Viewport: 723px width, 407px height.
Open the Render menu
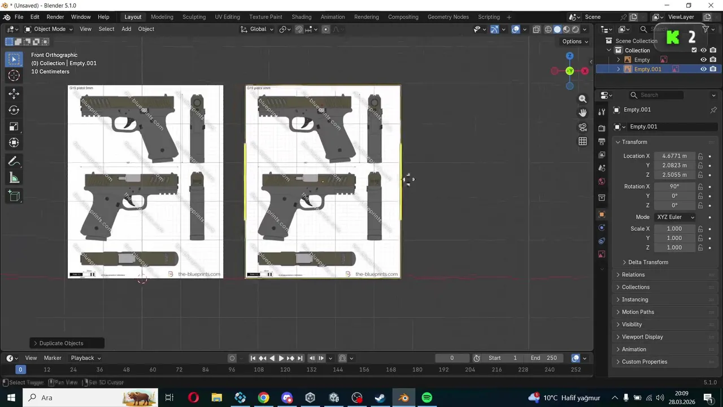pos(55,17)
